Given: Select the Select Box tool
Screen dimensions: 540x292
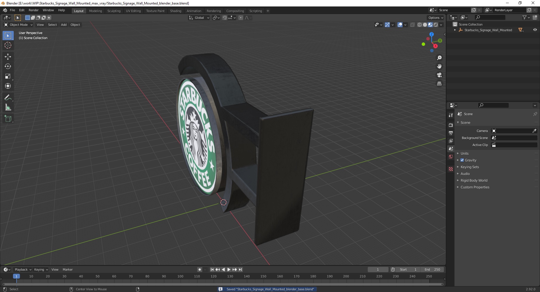Looking at the screenshot, I should pyautogui.click(x=8, y=36).
